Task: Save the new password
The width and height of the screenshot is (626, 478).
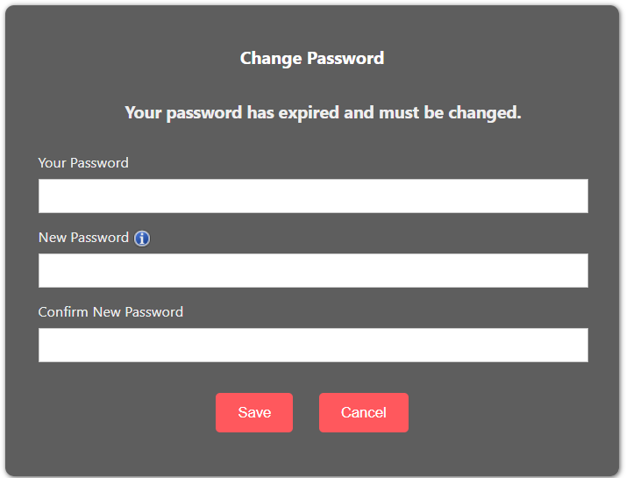Action: tap(254, 412)
